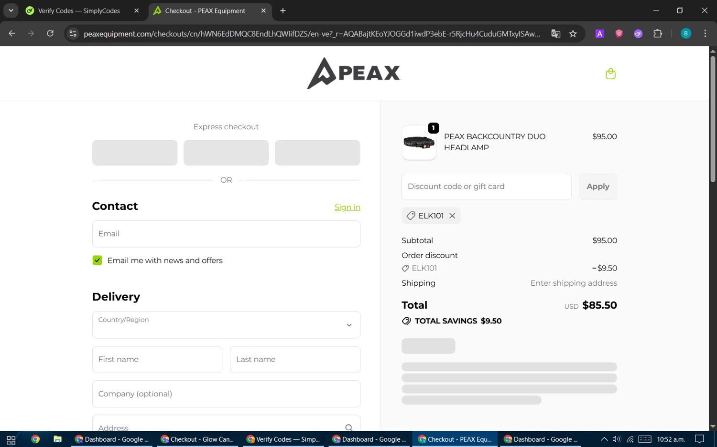This screenshot has width=717, height=447.
Task: Open the shopping bag cart icon
Action: click(x=610, y=73)
